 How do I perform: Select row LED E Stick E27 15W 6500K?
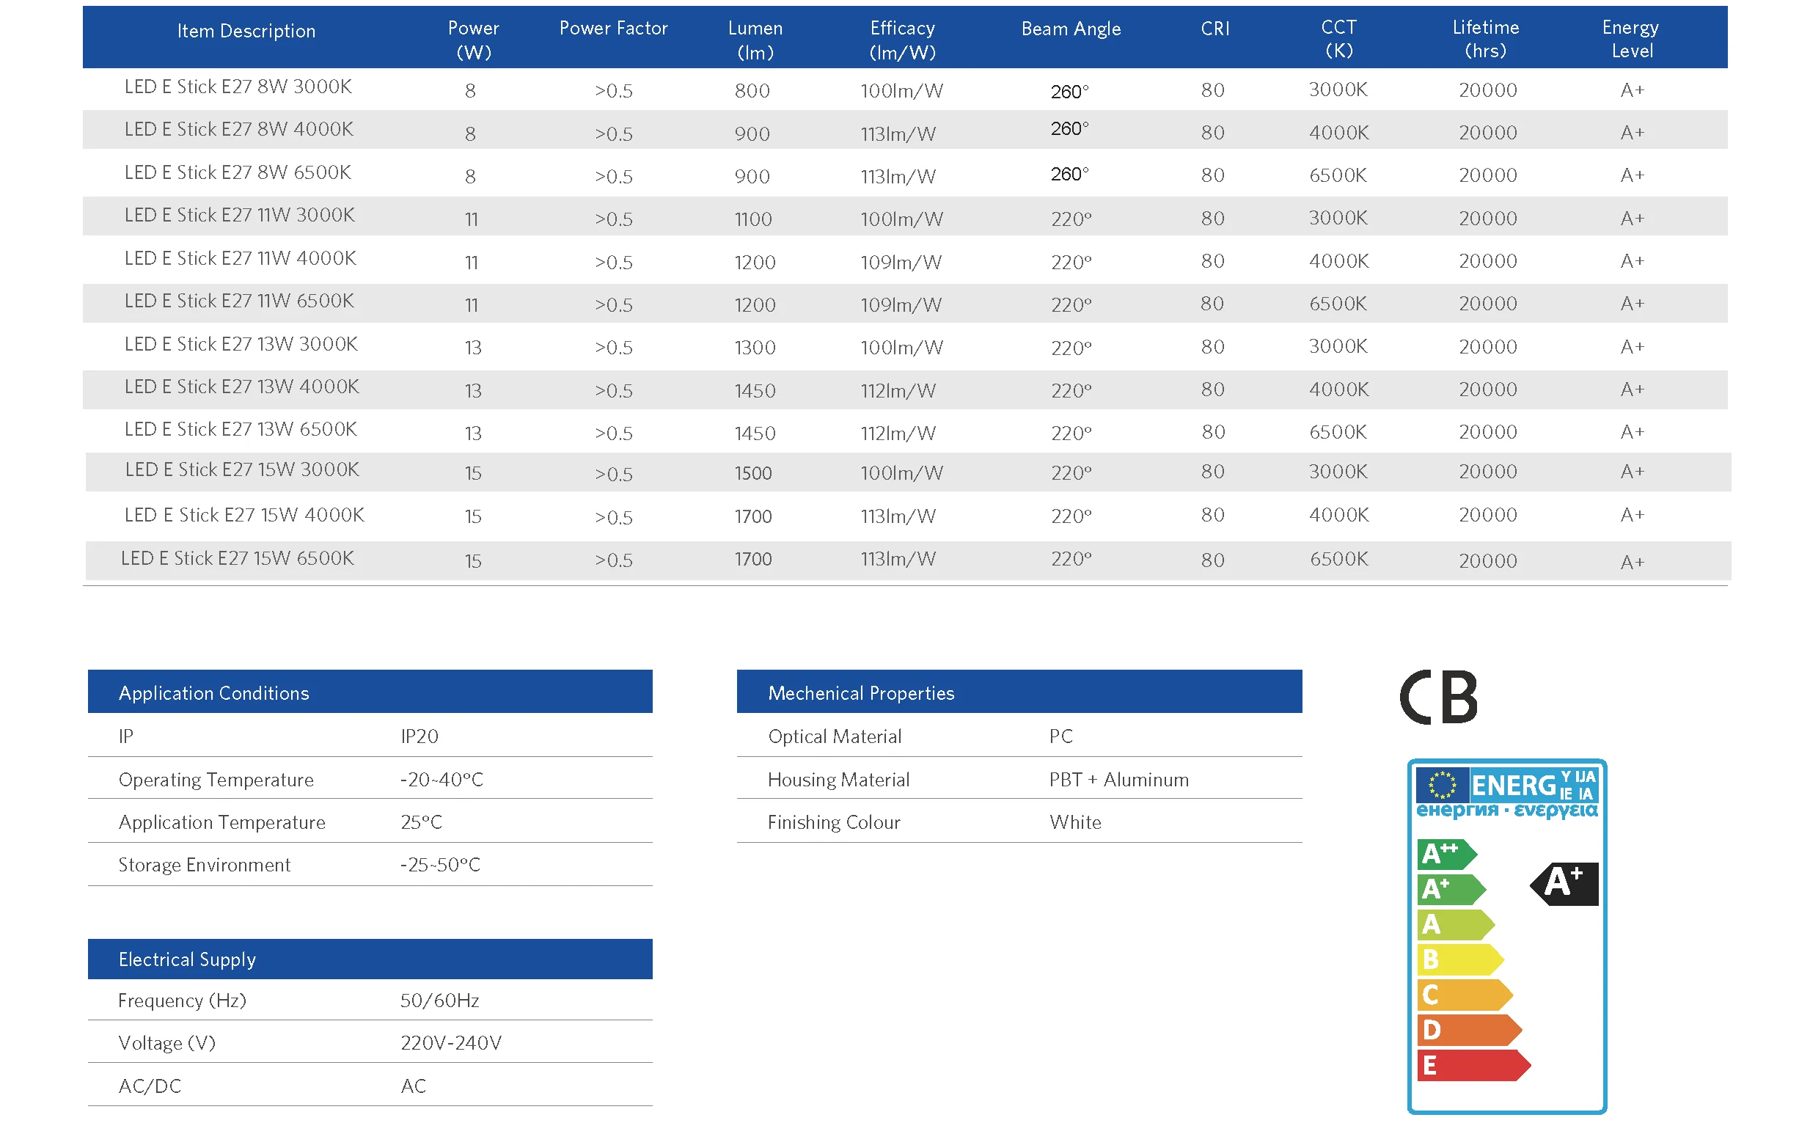(908, 560)
